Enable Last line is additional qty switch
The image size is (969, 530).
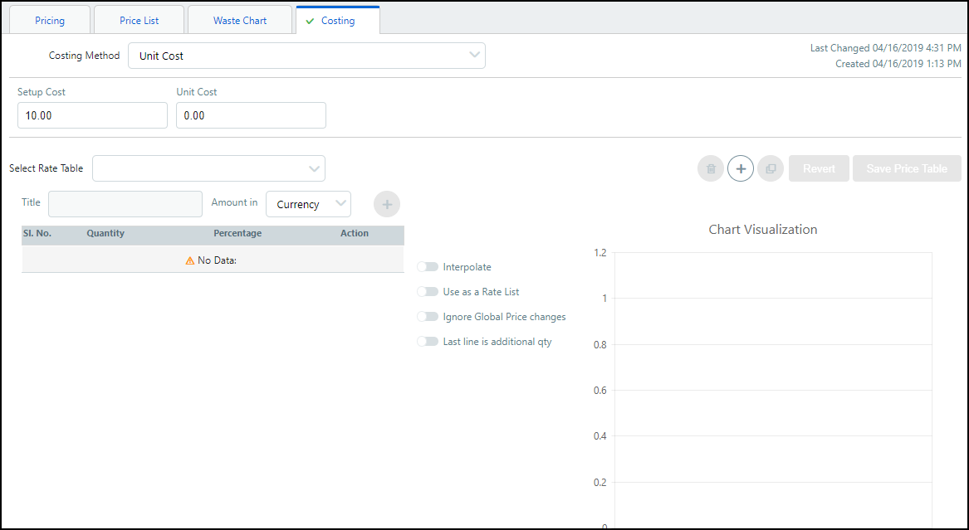(428, 341)
